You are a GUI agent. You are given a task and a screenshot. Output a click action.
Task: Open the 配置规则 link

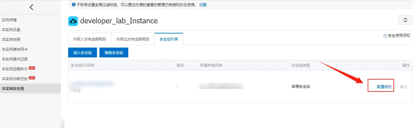tap(384, 87)
